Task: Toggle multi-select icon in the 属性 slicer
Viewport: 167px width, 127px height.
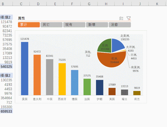Action: (x=121, y=18)
